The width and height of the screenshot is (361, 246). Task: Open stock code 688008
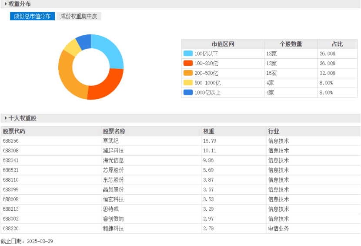pyautogui.click(x=11, y=151)
